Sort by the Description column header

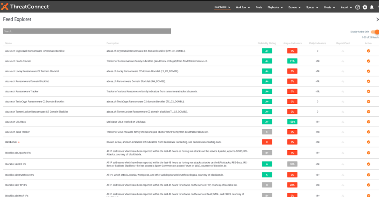tap(113, 43)
